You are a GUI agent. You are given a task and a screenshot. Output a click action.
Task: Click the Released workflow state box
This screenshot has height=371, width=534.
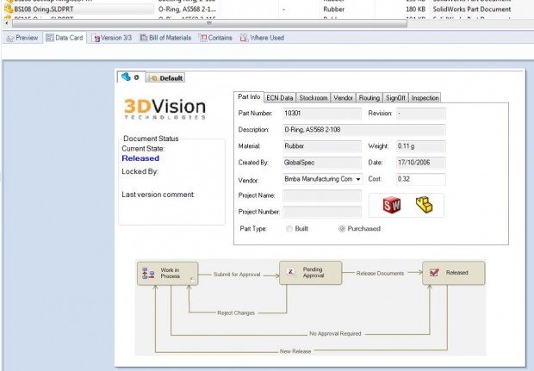pos(453,273)
